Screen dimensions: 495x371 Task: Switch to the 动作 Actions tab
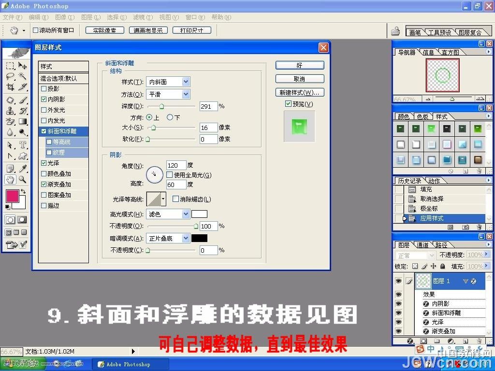(x=435, y=181)
